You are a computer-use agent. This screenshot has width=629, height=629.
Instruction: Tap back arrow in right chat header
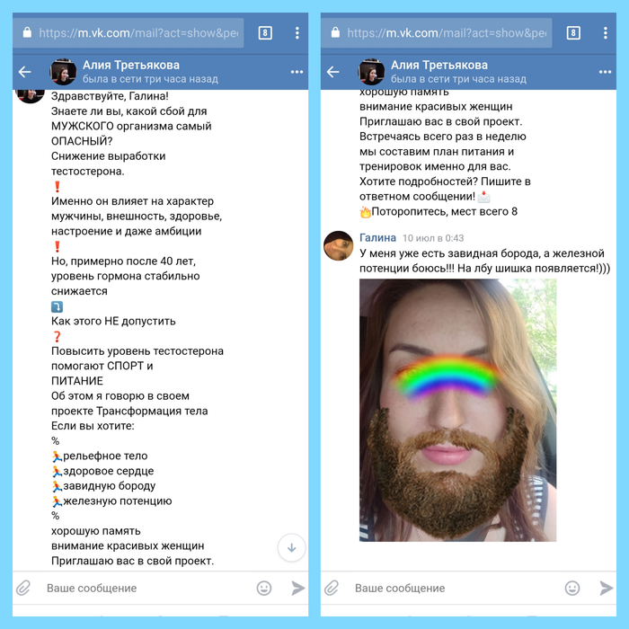point(333,72)
